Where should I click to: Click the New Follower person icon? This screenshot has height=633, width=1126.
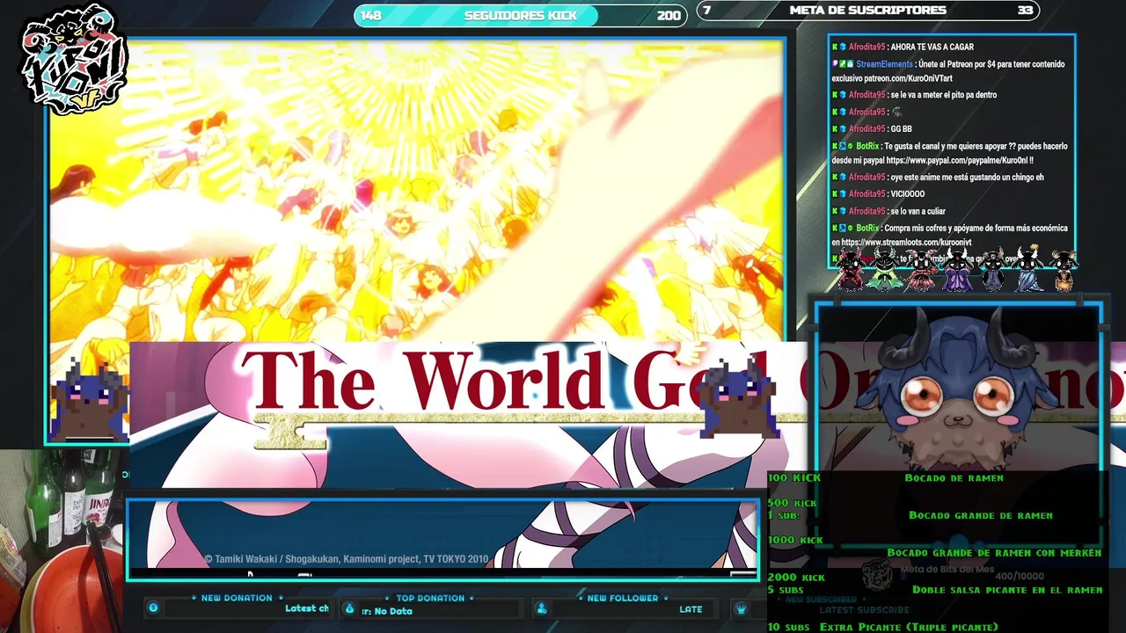(x=542, y=608)
